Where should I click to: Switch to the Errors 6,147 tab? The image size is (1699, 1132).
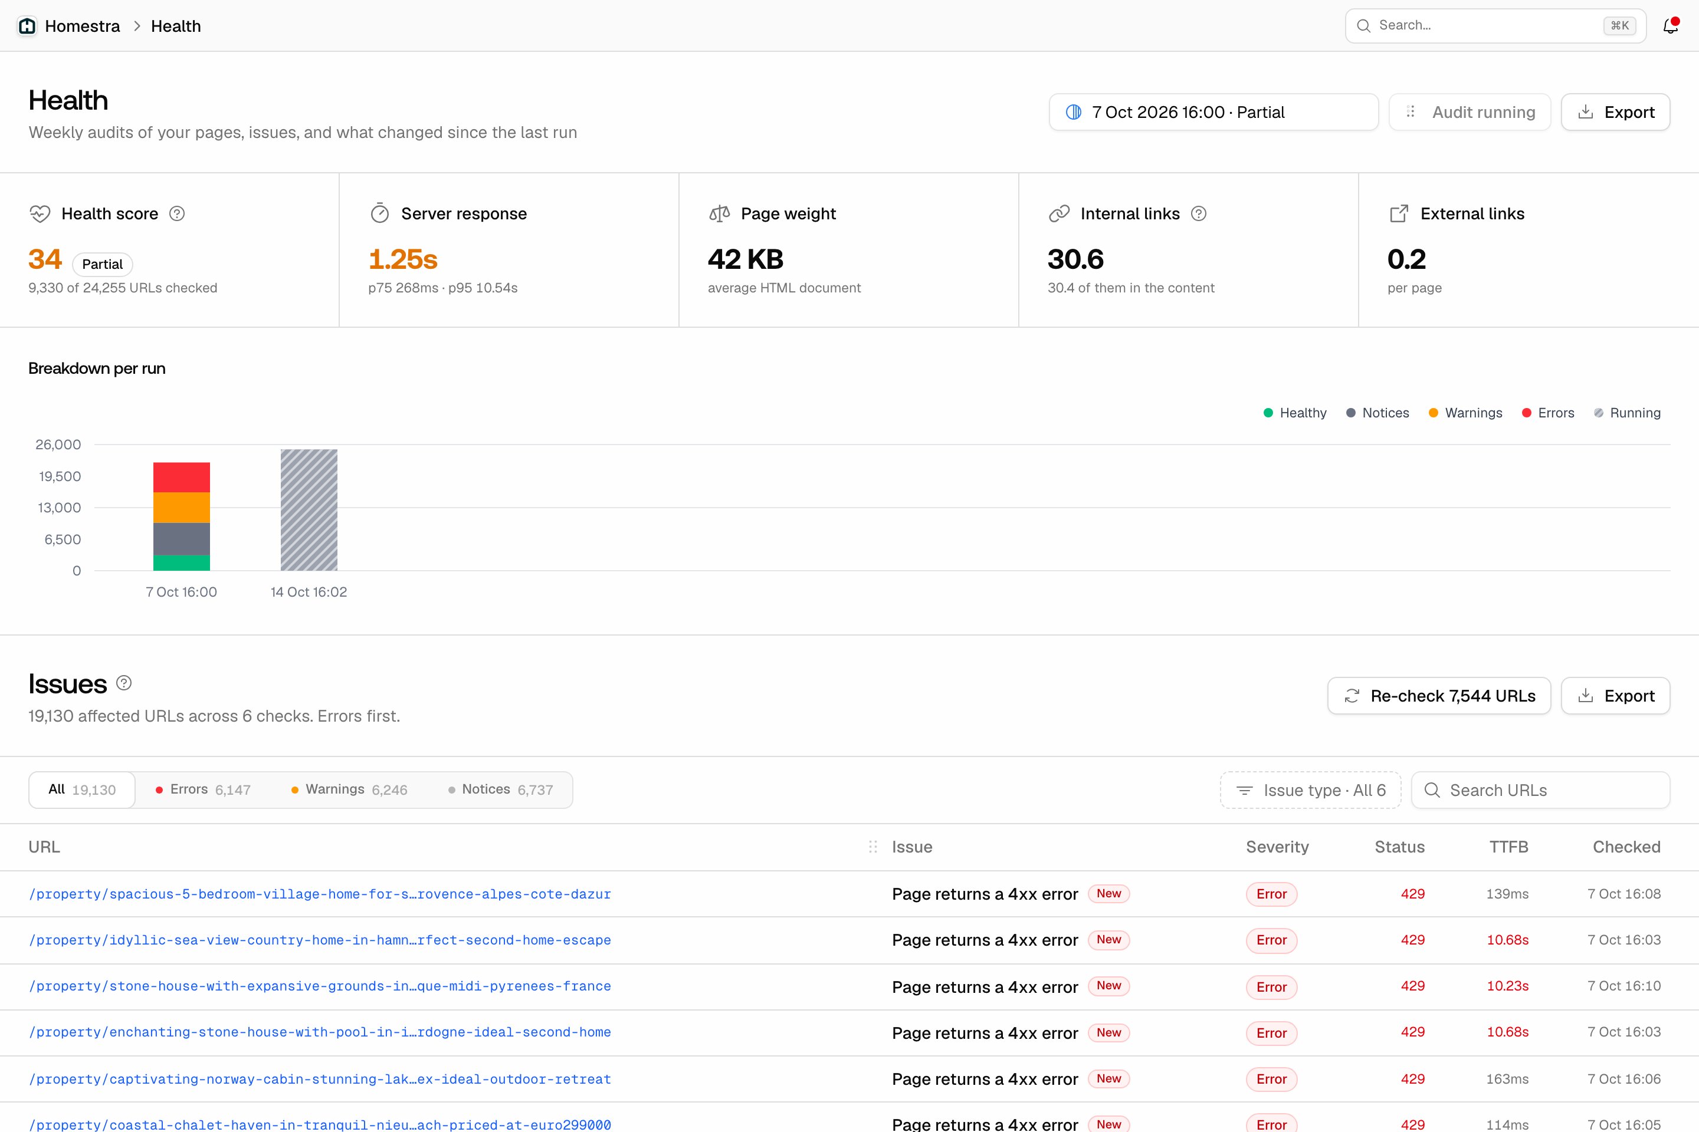[203, 790]
